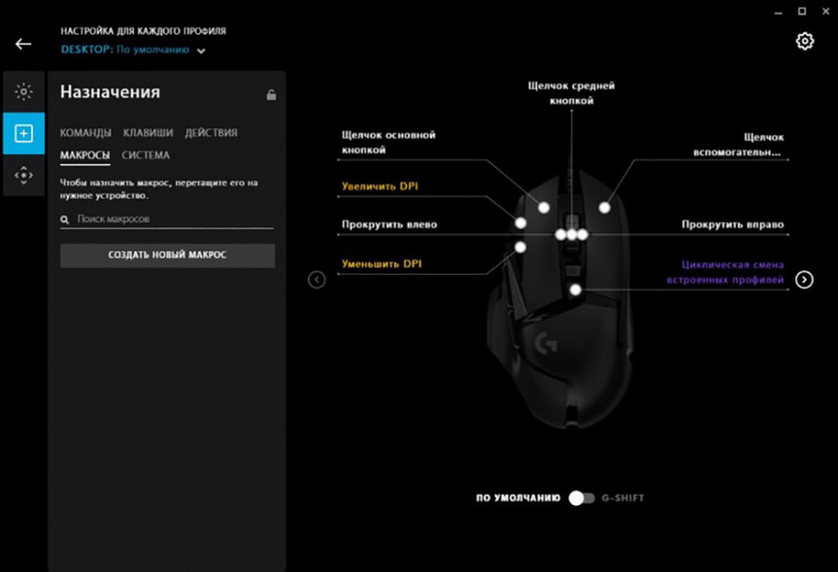Click the purple cyclic profile switch label
Screen dimensions: 838x572
(732, 272)
